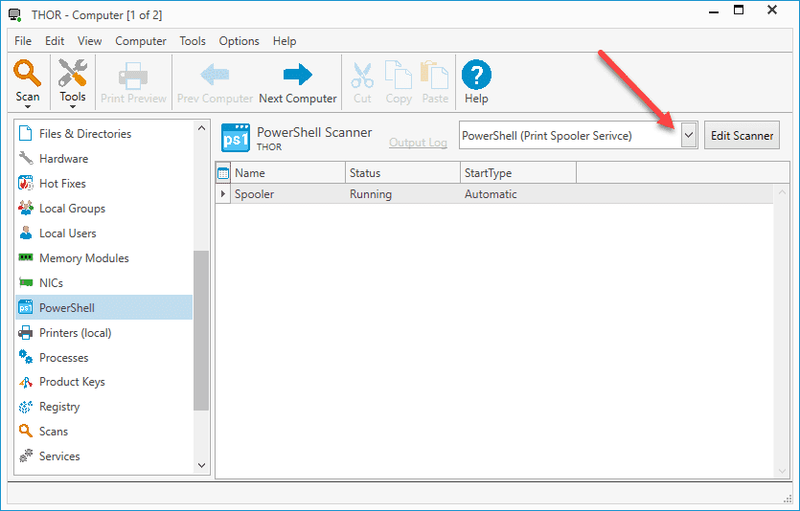Click the results grid scrollbar down arrow
The width and height of the screenshot is (800, 511).
(x=782, y=471)
